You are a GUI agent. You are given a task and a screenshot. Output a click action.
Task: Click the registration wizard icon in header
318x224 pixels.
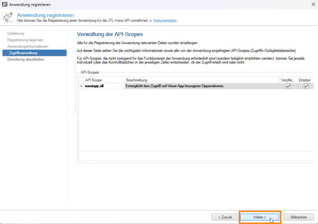8,18
